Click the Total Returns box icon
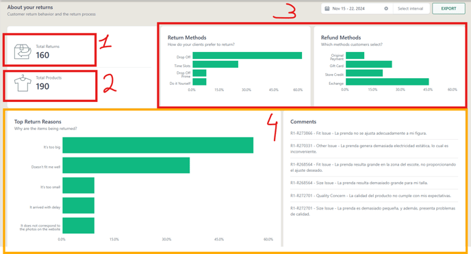 click(x=23, y=51)
